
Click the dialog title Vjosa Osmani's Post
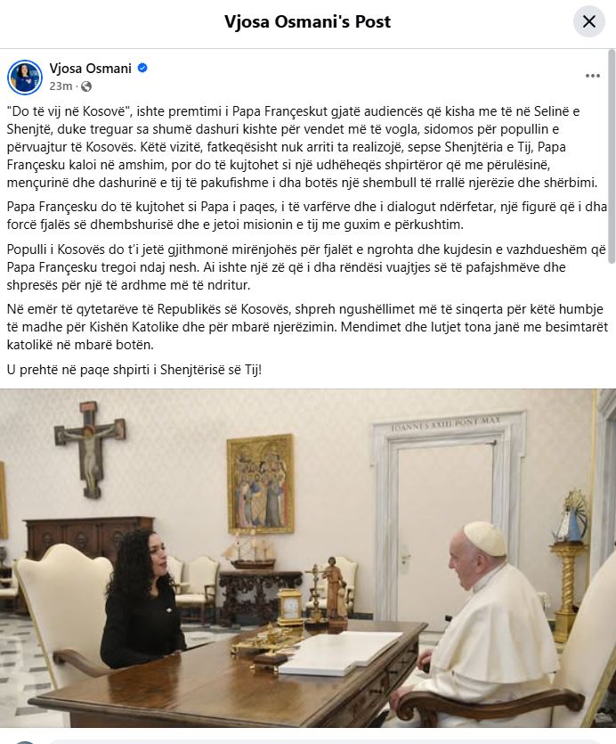point(307,21)
